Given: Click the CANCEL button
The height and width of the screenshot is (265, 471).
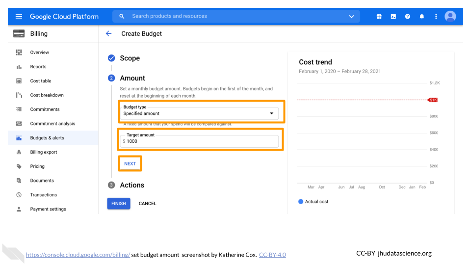Looking at the screenshot, I should pyautogui.click(x=147, y=203).
